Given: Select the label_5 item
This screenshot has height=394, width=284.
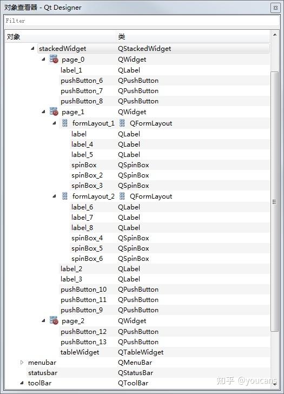Looking at the screenshot, I should pyautogui.click(x=82, y=155).
